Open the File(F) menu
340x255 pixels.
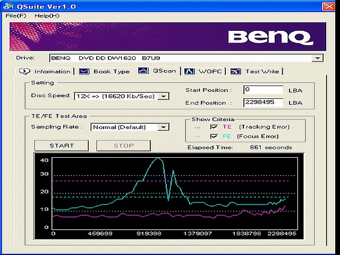tap(16, 16)
